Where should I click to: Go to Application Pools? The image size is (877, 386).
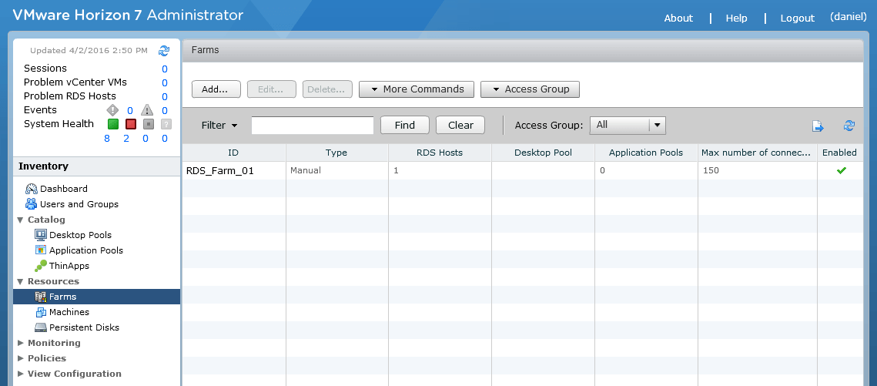86,250
